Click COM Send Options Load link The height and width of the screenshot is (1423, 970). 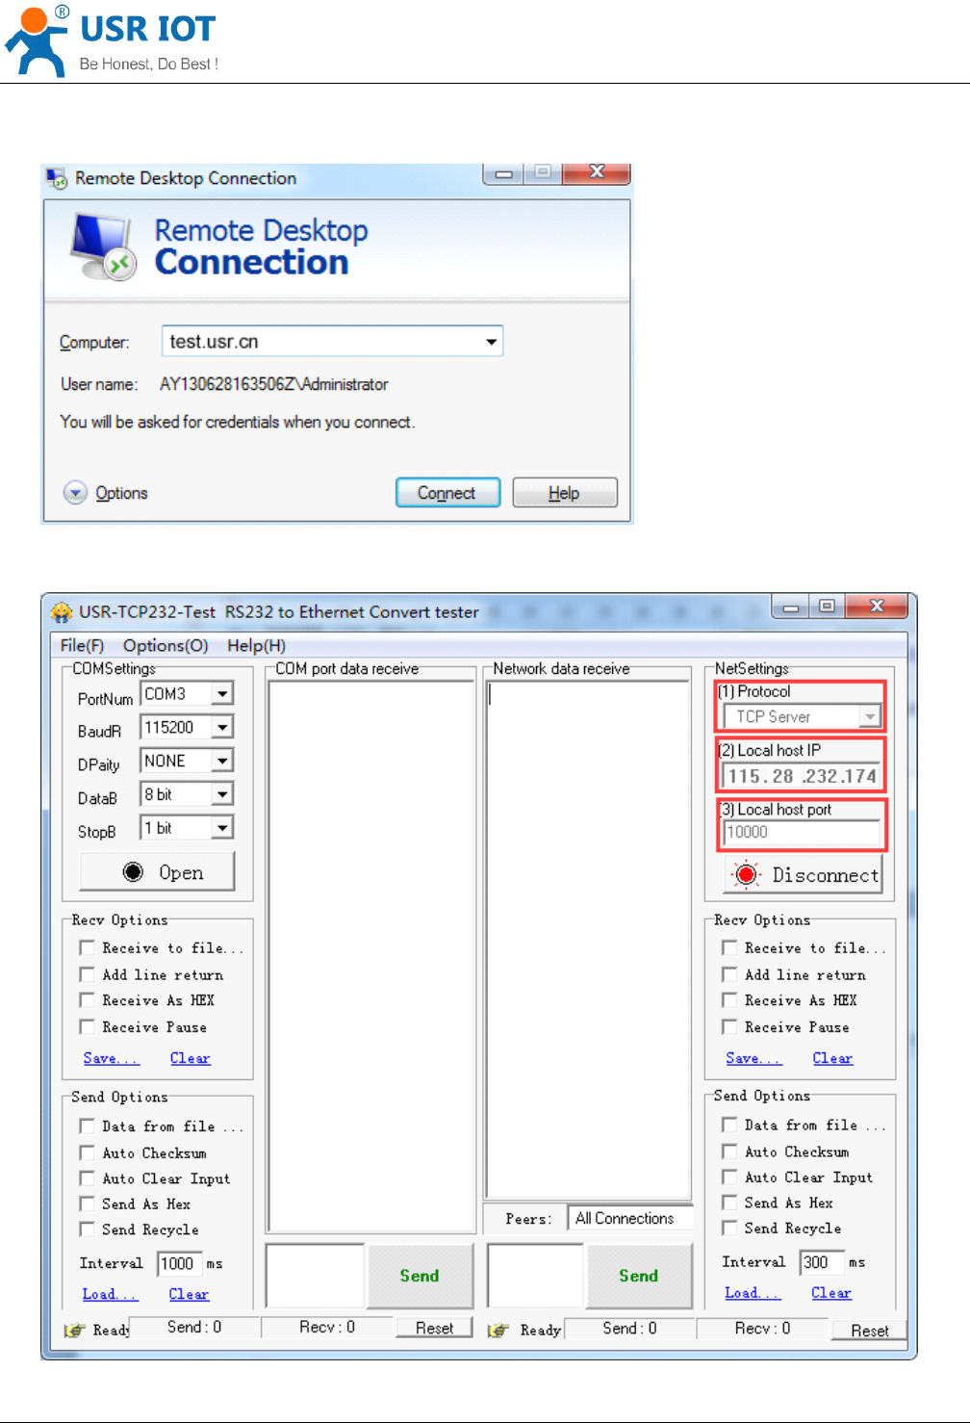tap(110, 1294)
